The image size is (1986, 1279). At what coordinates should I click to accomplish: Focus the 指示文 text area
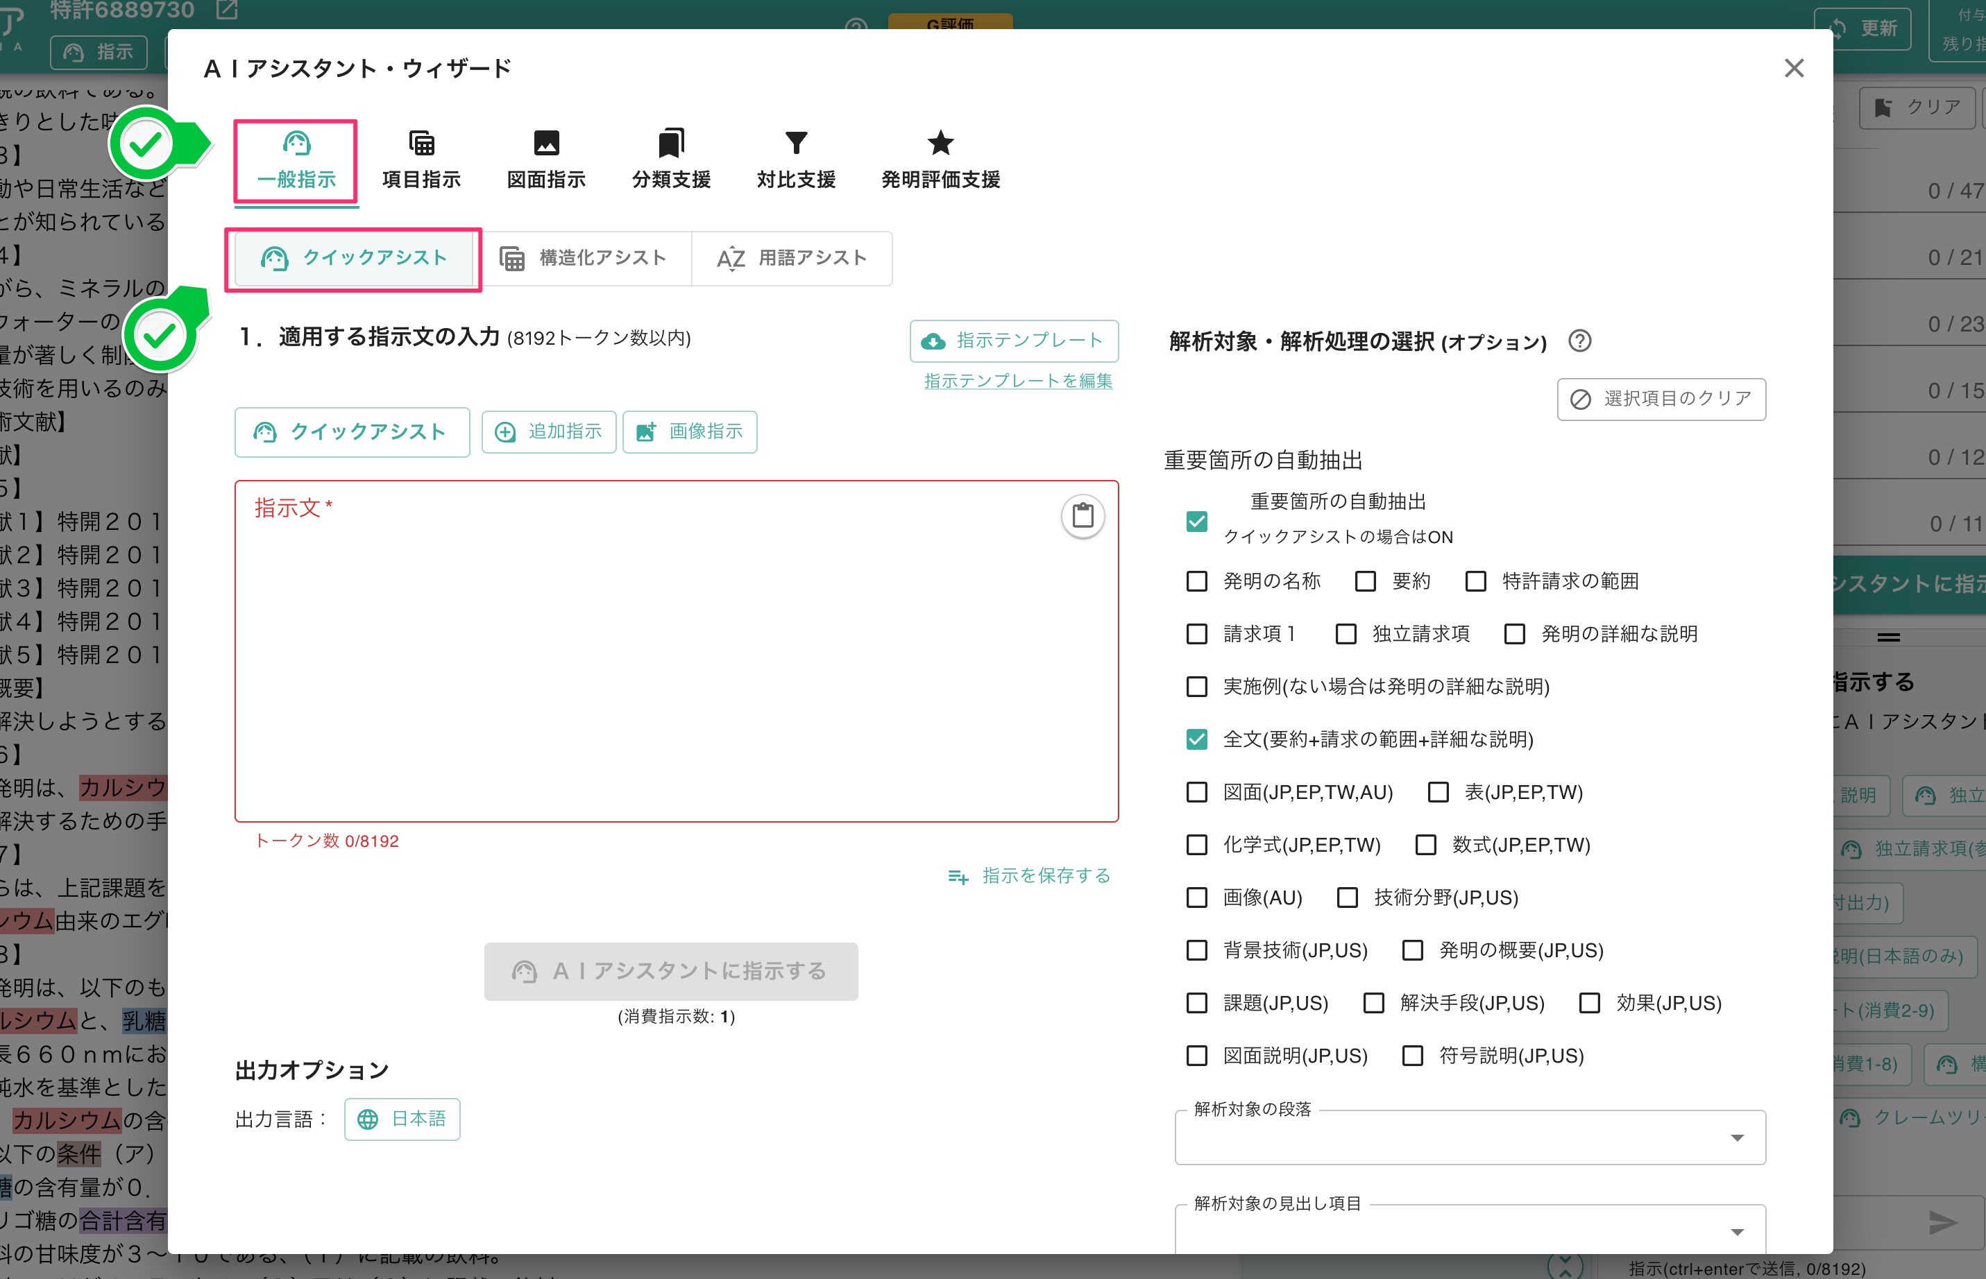[677, 651]
